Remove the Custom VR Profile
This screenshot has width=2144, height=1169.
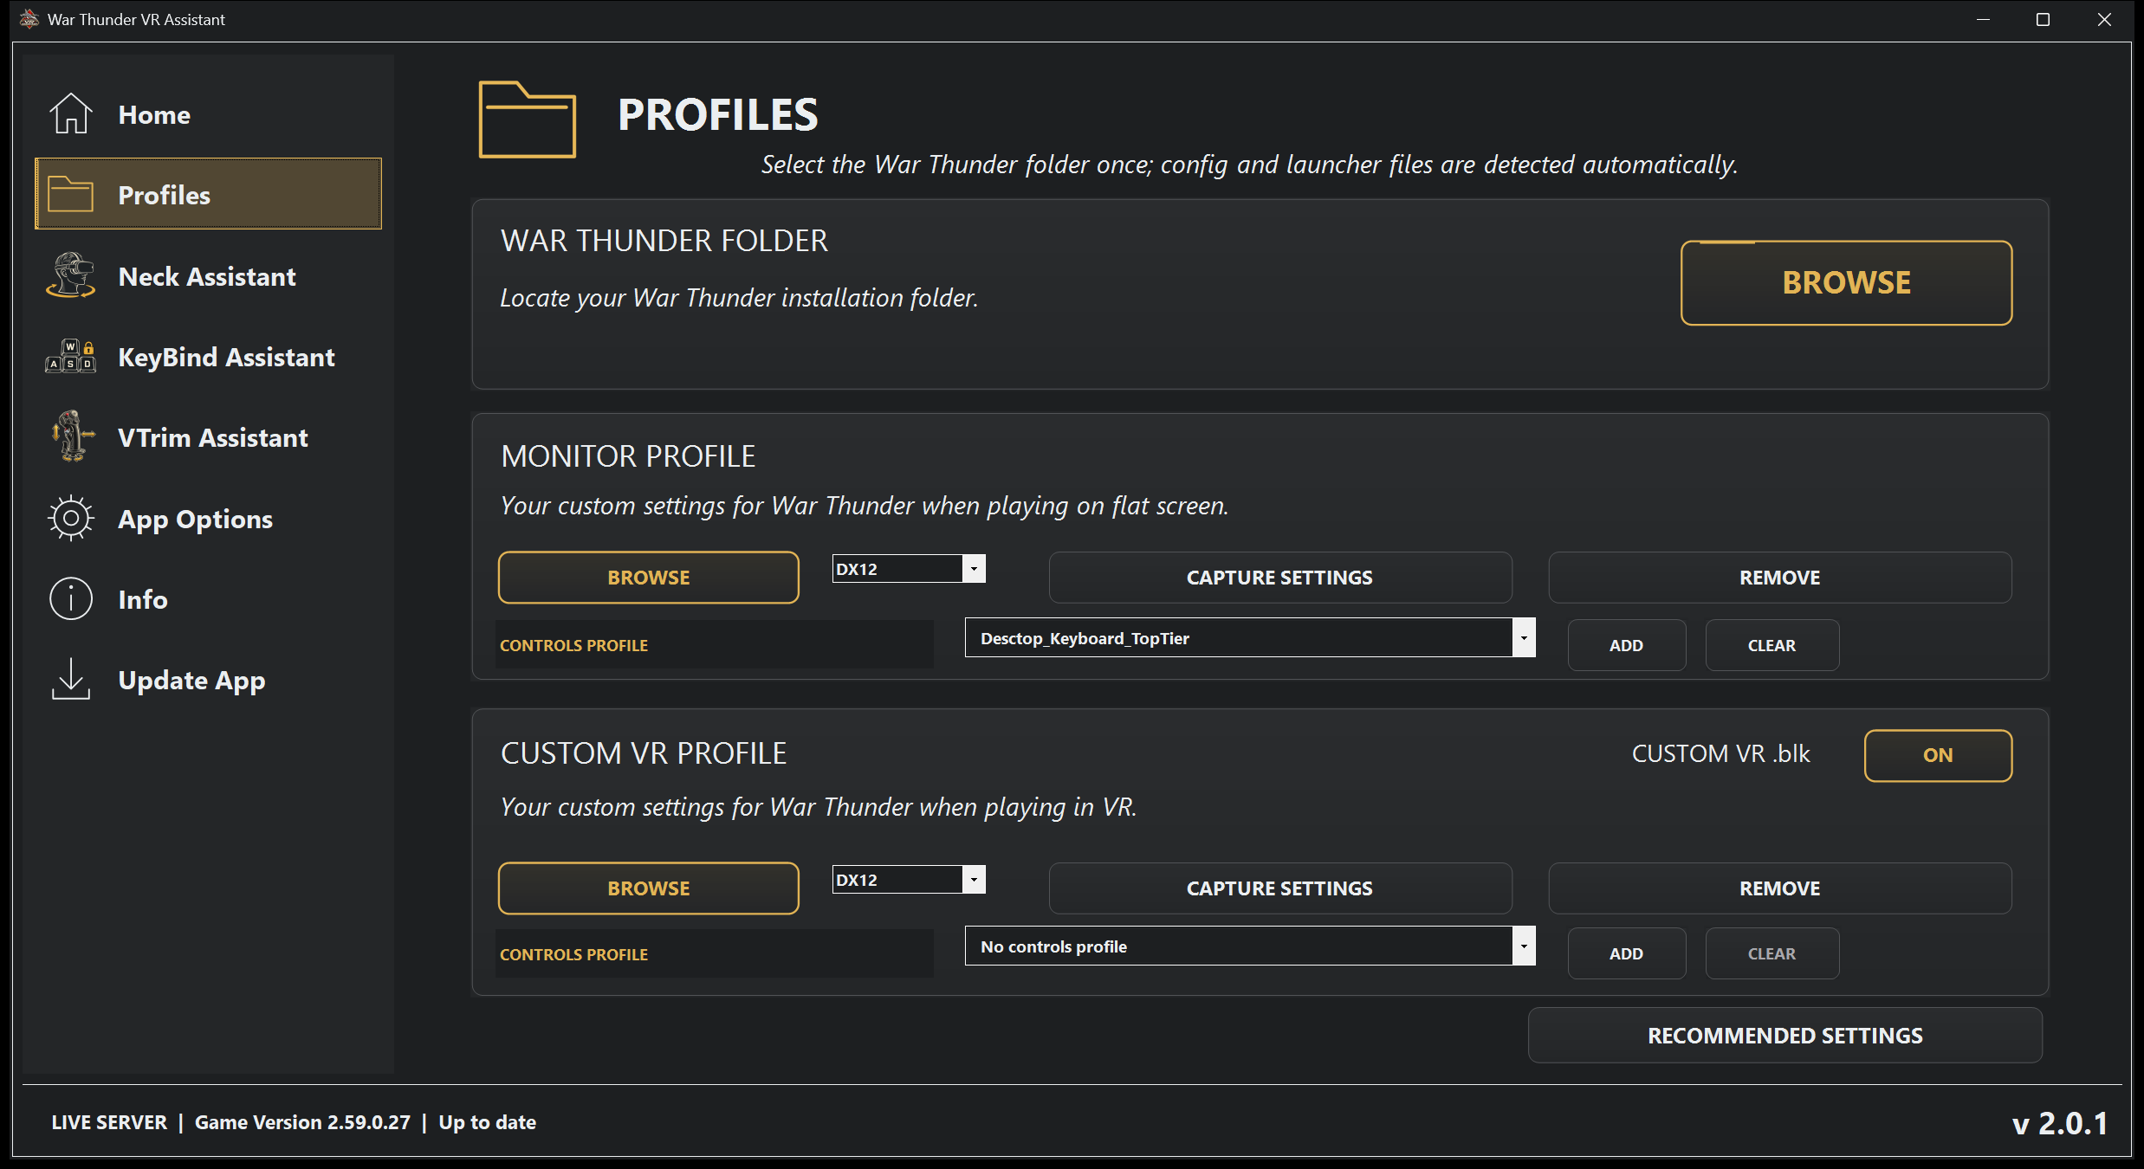1779,888
